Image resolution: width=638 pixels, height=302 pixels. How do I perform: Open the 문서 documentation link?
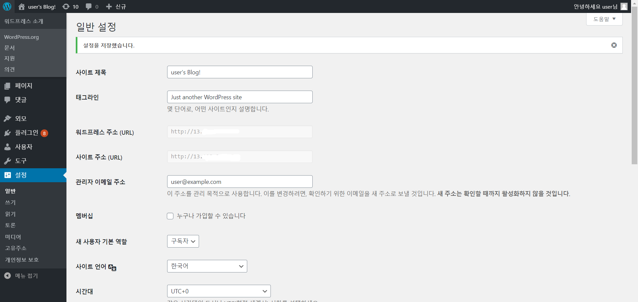point(9,48)
